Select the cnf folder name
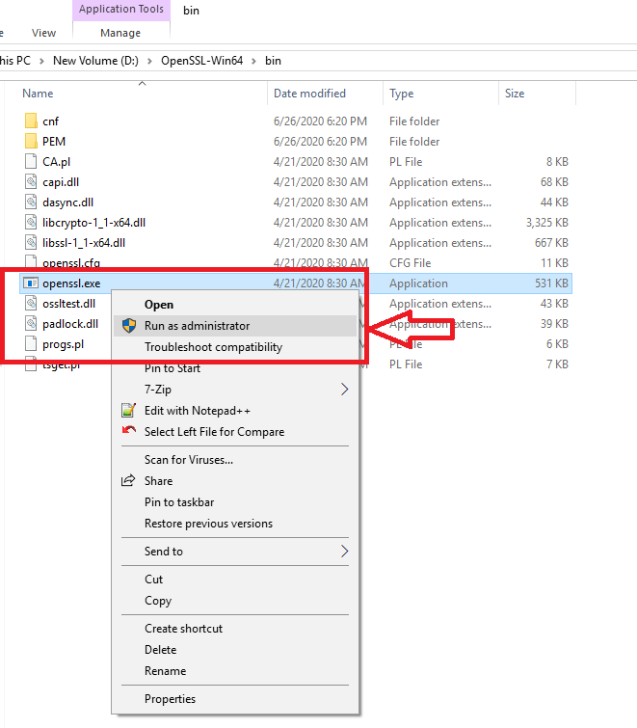637x728 pixels. tap(50, 121)
